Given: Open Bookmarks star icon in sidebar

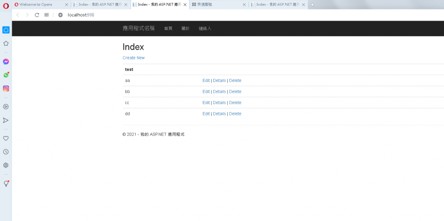Looking at the screenshot, I should (6, 44).
